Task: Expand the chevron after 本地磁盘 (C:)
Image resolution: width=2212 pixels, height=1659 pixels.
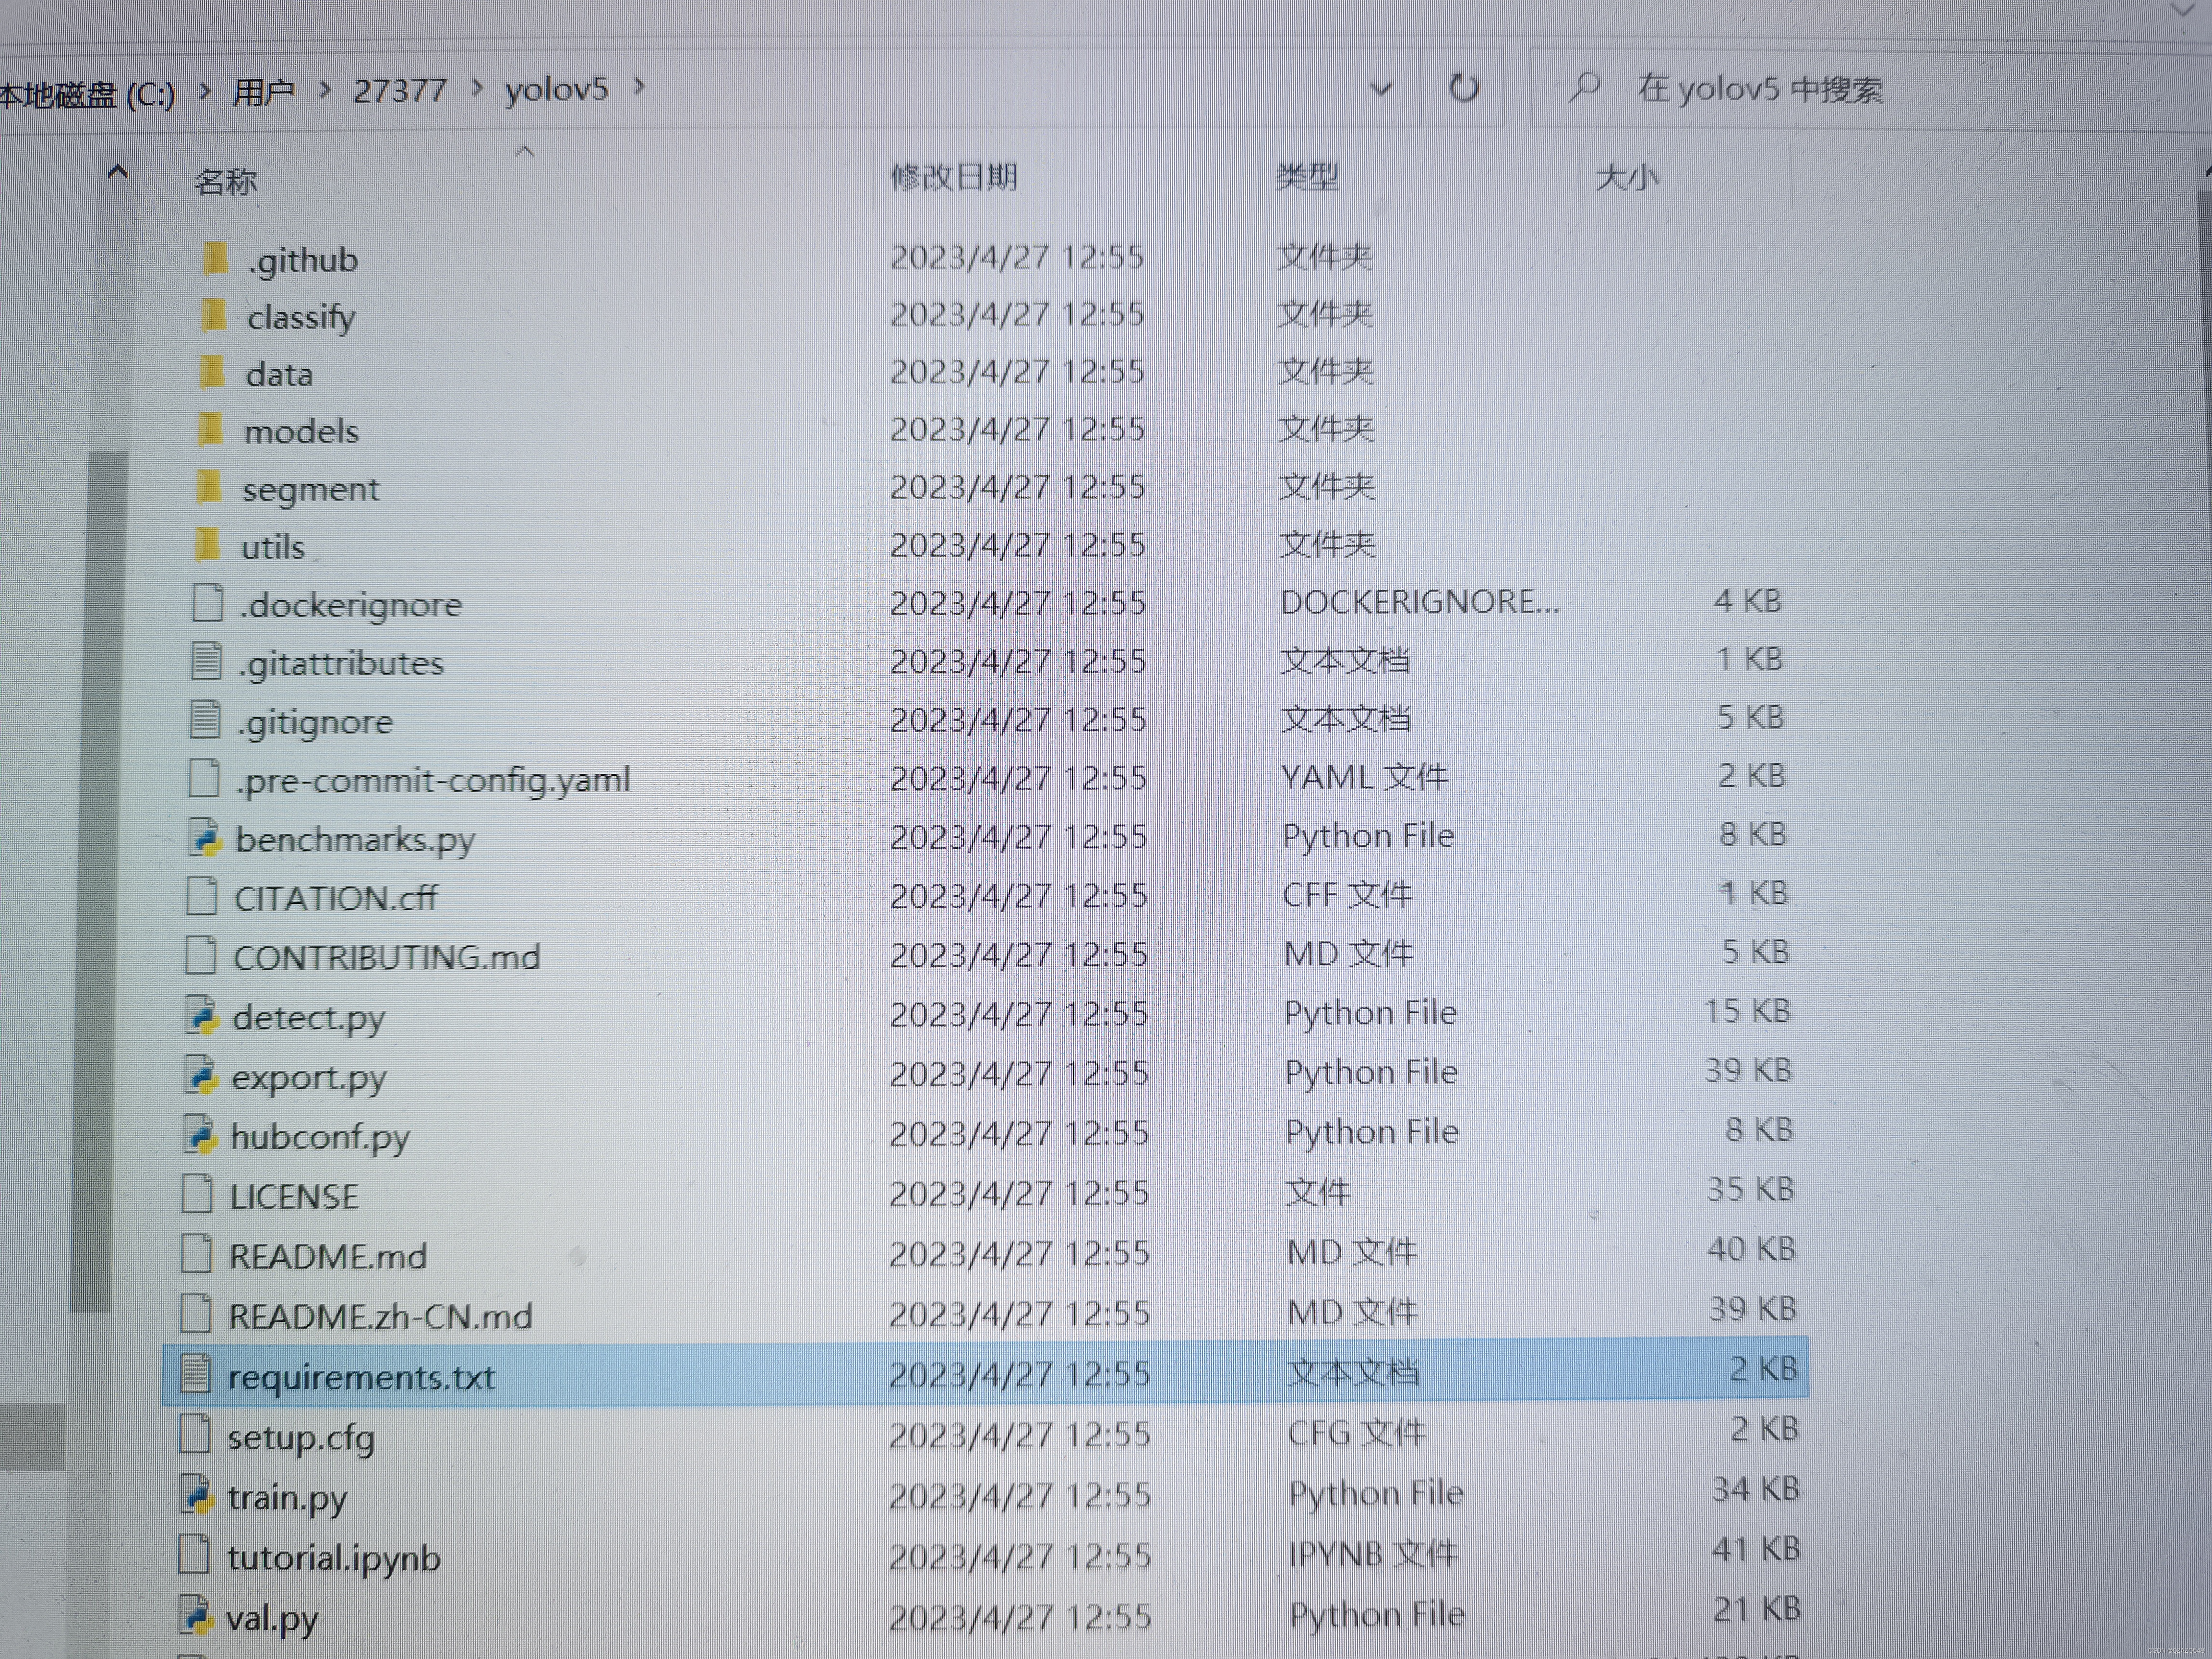Action: pos(205,91)
